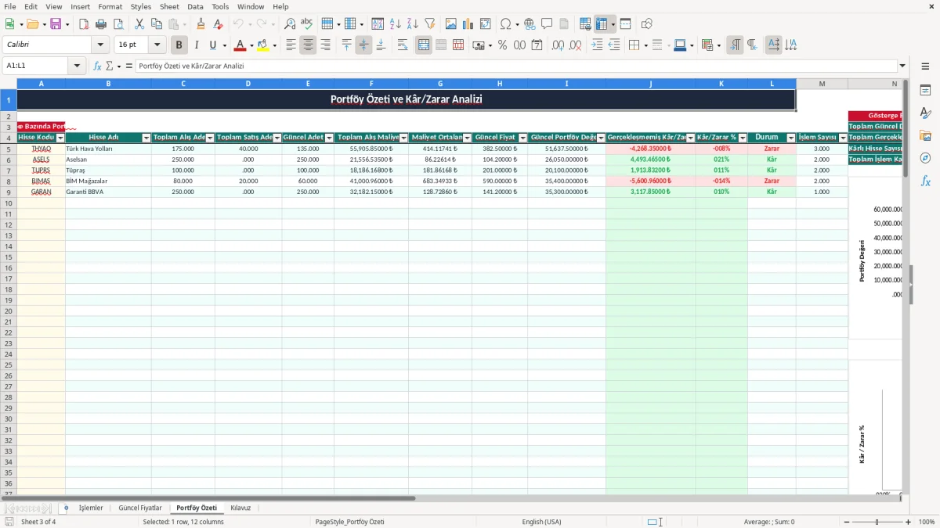
Task: Center cell contents vertically
Action: coord(363,45)
